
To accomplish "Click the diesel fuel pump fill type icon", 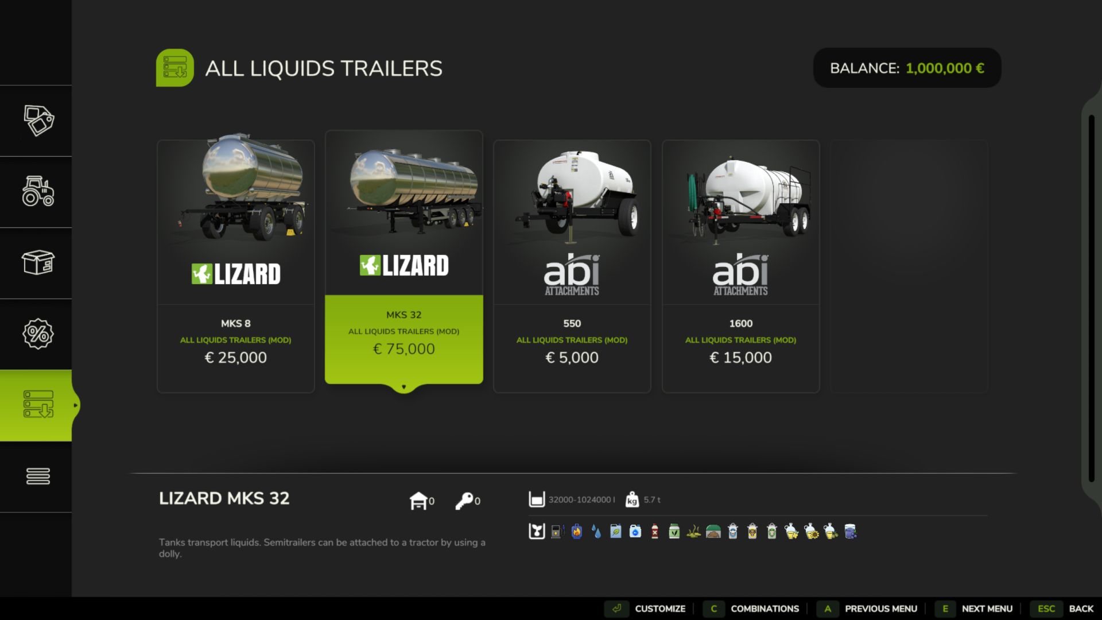I will click(x=557, y=532).
